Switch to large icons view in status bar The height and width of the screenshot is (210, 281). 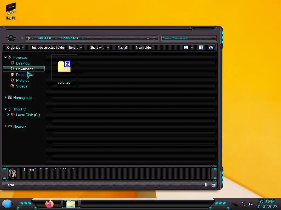point(213,185)
